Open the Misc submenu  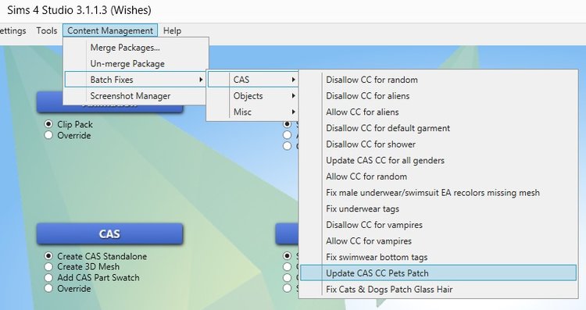(252, 112)
